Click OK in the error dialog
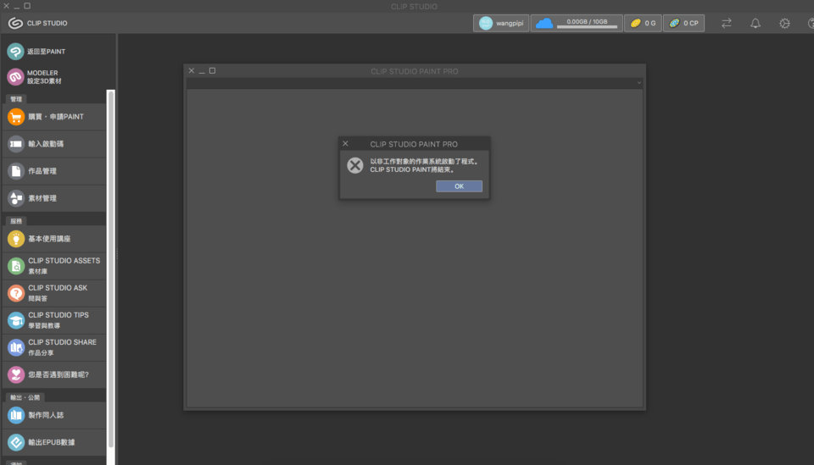Viewport: 814px width, 465px height. [459, 186]
